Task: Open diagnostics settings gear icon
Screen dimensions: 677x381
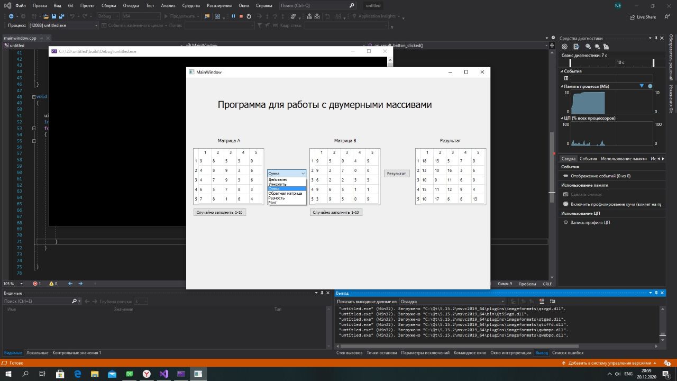Action: tap(564, 47)
